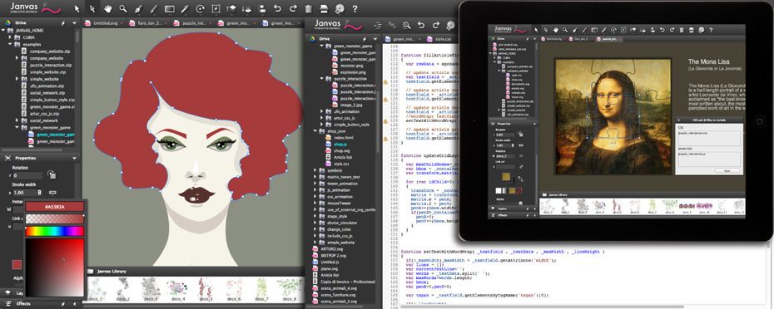Collapse the examples folder in left tree
The height and width of the screenshot is (309, 774).
tap(10, 44)
